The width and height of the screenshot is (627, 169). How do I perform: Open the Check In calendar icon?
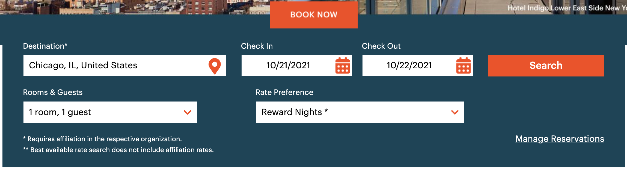(342, 65)
